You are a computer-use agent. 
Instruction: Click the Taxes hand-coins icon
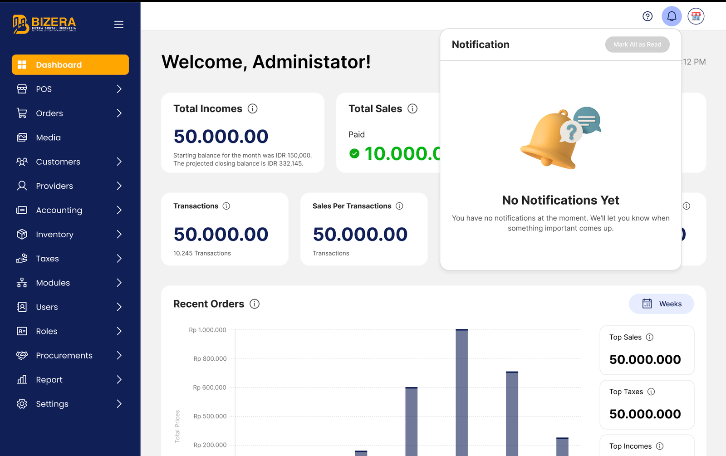click(x=22, y=258)
